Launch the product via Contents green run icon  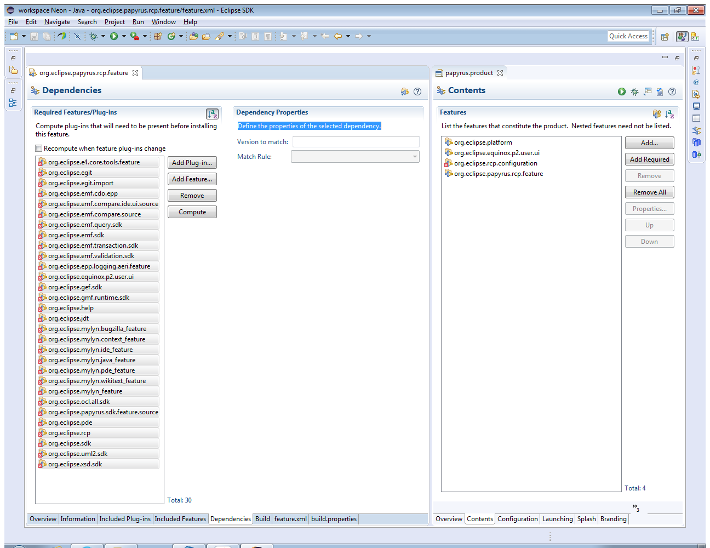pyautogui.click(x=622, y=92)
